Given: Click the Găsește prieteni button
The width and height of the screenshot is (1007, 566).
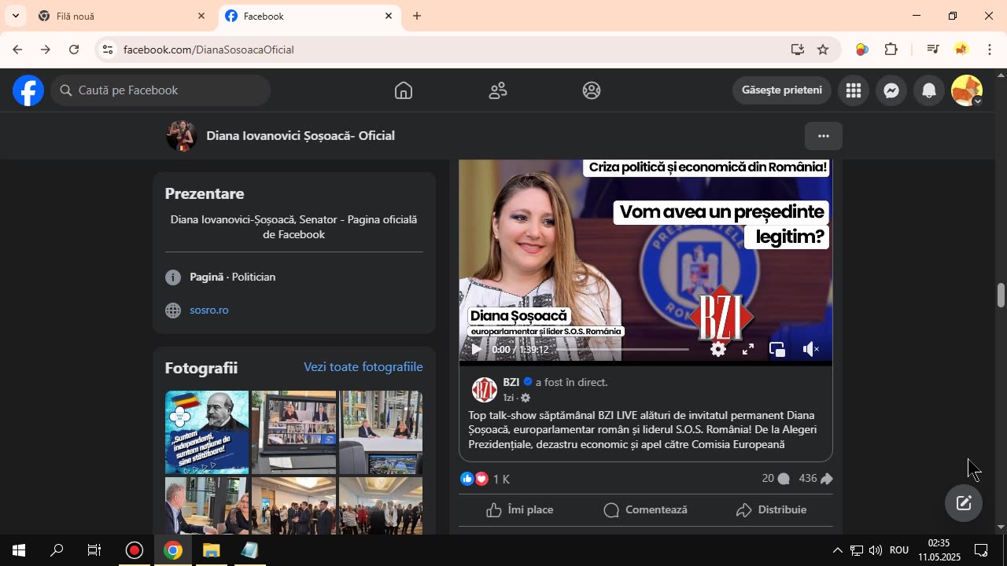Looking at the screenshot, I should pos(782,90).
